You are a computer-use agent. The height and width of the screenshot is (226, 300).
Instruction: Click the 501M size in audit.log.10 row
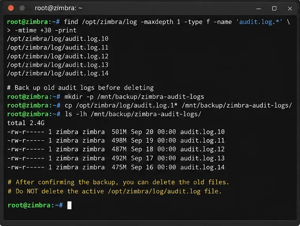[x=119, y=132]
